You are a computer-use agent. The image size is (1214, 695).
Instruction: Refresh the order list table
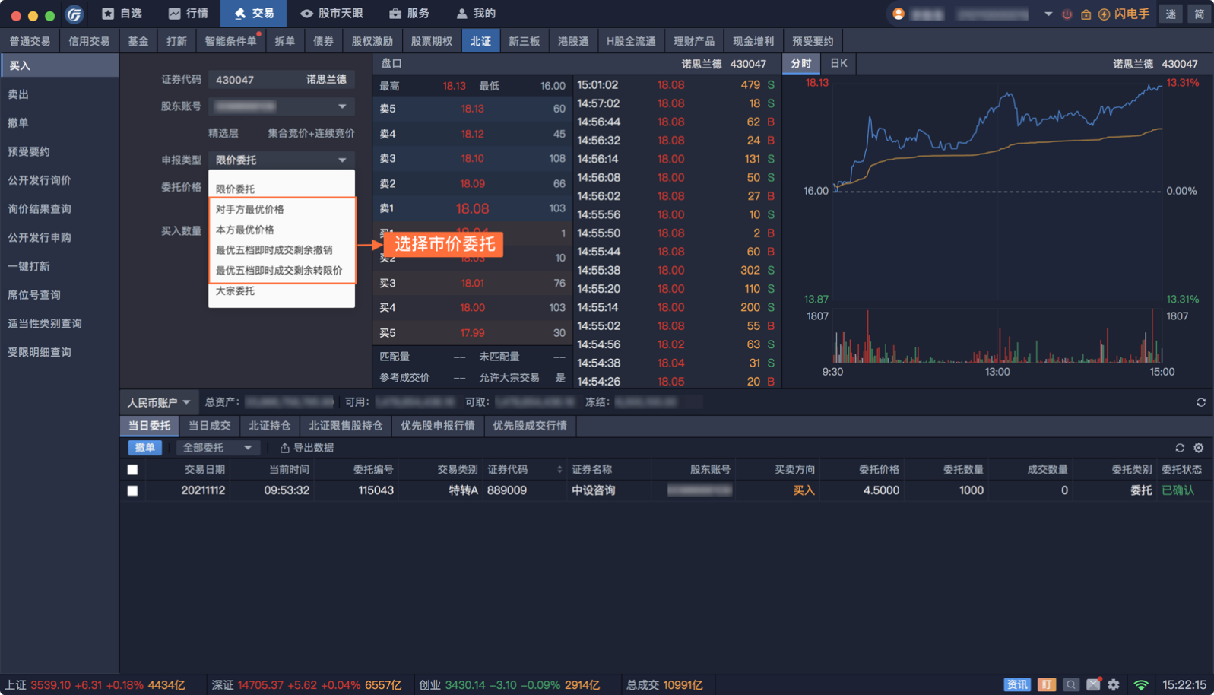(x=1180, y=448)
